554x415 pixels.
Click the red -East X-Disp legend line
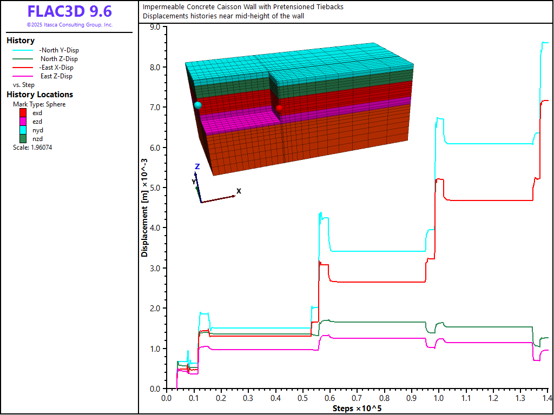pos(24,68)
